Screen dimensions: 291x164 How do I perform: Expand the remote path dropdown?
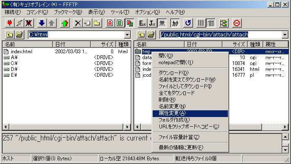tap(285, 35)
